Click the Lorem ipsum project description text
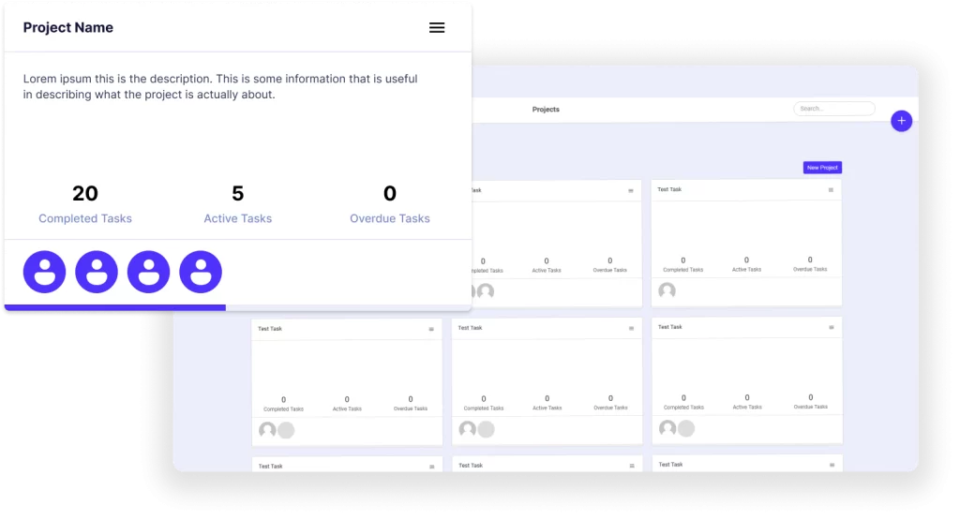 point(220,86)
